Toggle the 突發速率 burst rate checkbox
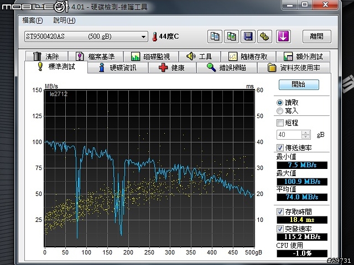This screenshot has height=265, width=354. pos(280,229)
